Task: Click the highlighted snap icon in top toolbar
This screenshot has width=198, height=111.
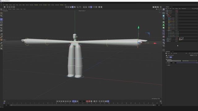Action: click(x=73, y=7)
